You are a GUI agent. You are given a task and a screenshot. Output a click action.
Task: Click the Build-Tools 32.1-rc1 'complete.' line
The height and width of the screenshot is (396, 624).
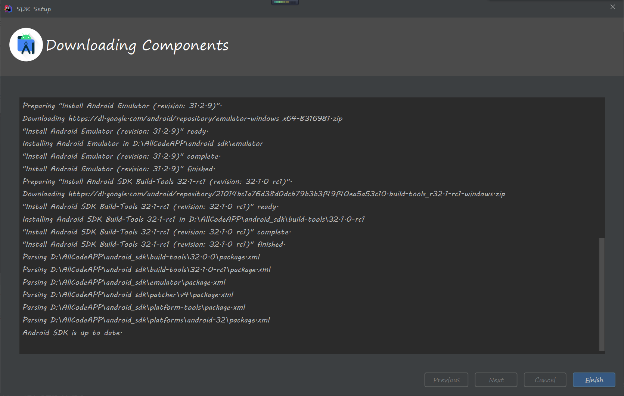point(156,232)
